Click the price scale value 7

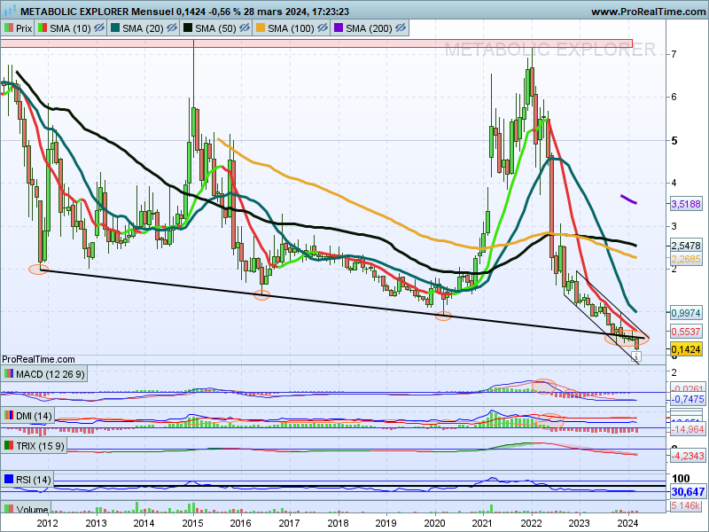(674, 54)
